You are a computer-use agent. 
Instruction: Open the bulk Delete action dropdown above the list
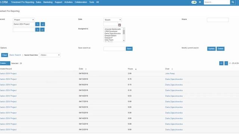point(5,63)
